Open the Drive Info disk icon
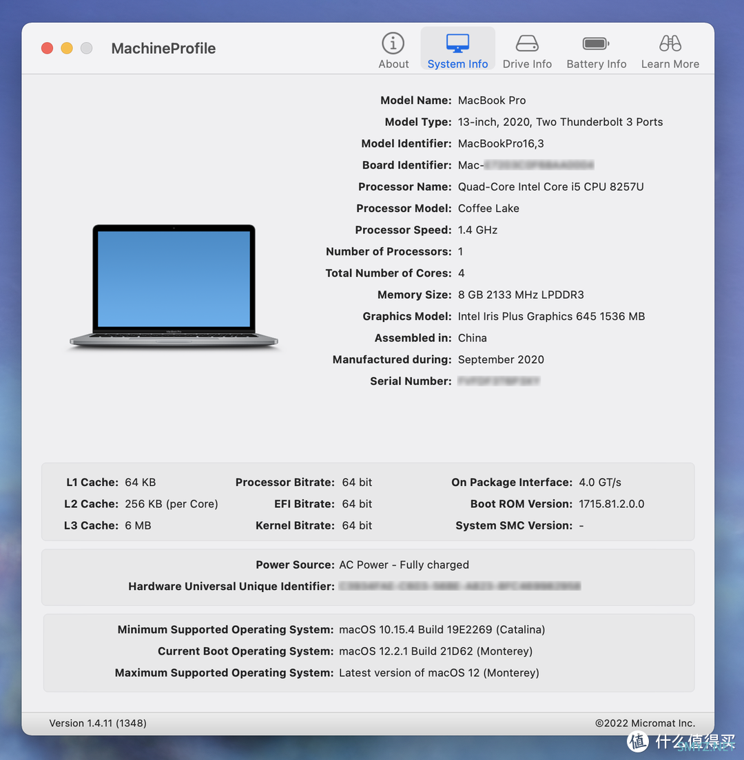Image resolution: width=744 pixels, height=760 pixels. (x=527, y=43)
